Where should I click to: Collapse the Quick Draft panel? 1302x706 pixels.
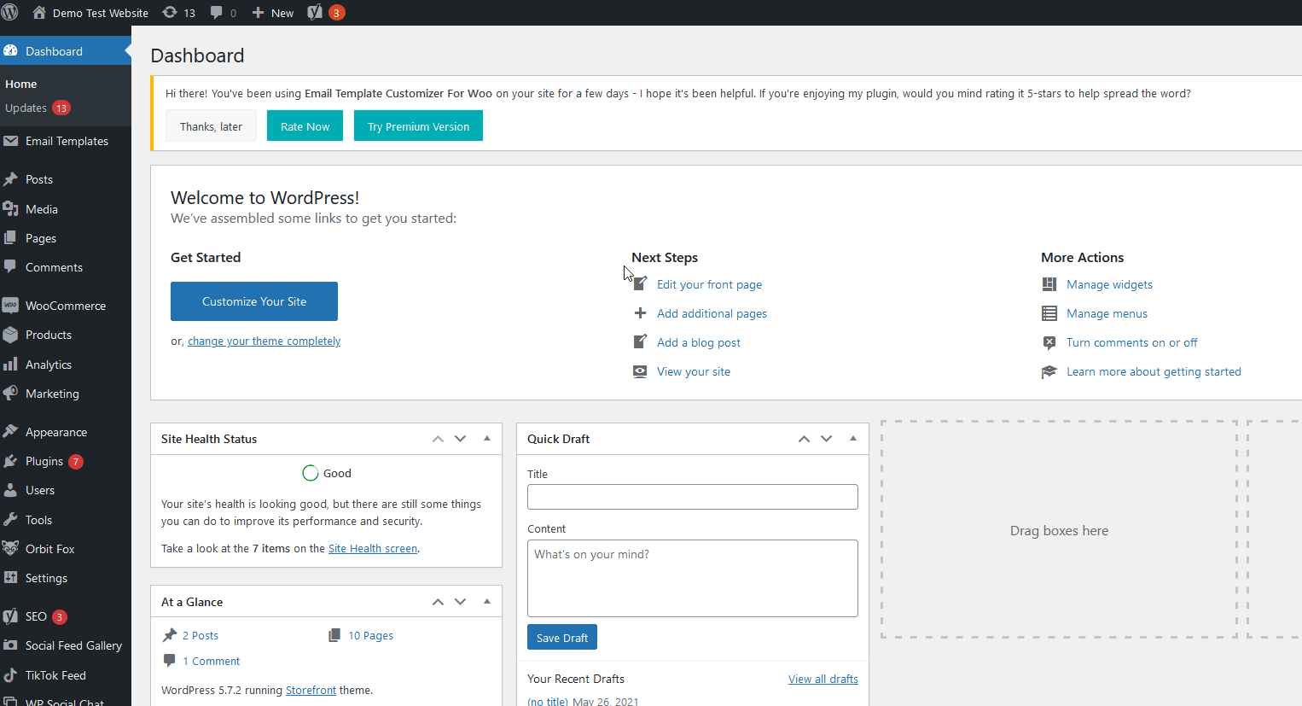click(x=853, y=439)
